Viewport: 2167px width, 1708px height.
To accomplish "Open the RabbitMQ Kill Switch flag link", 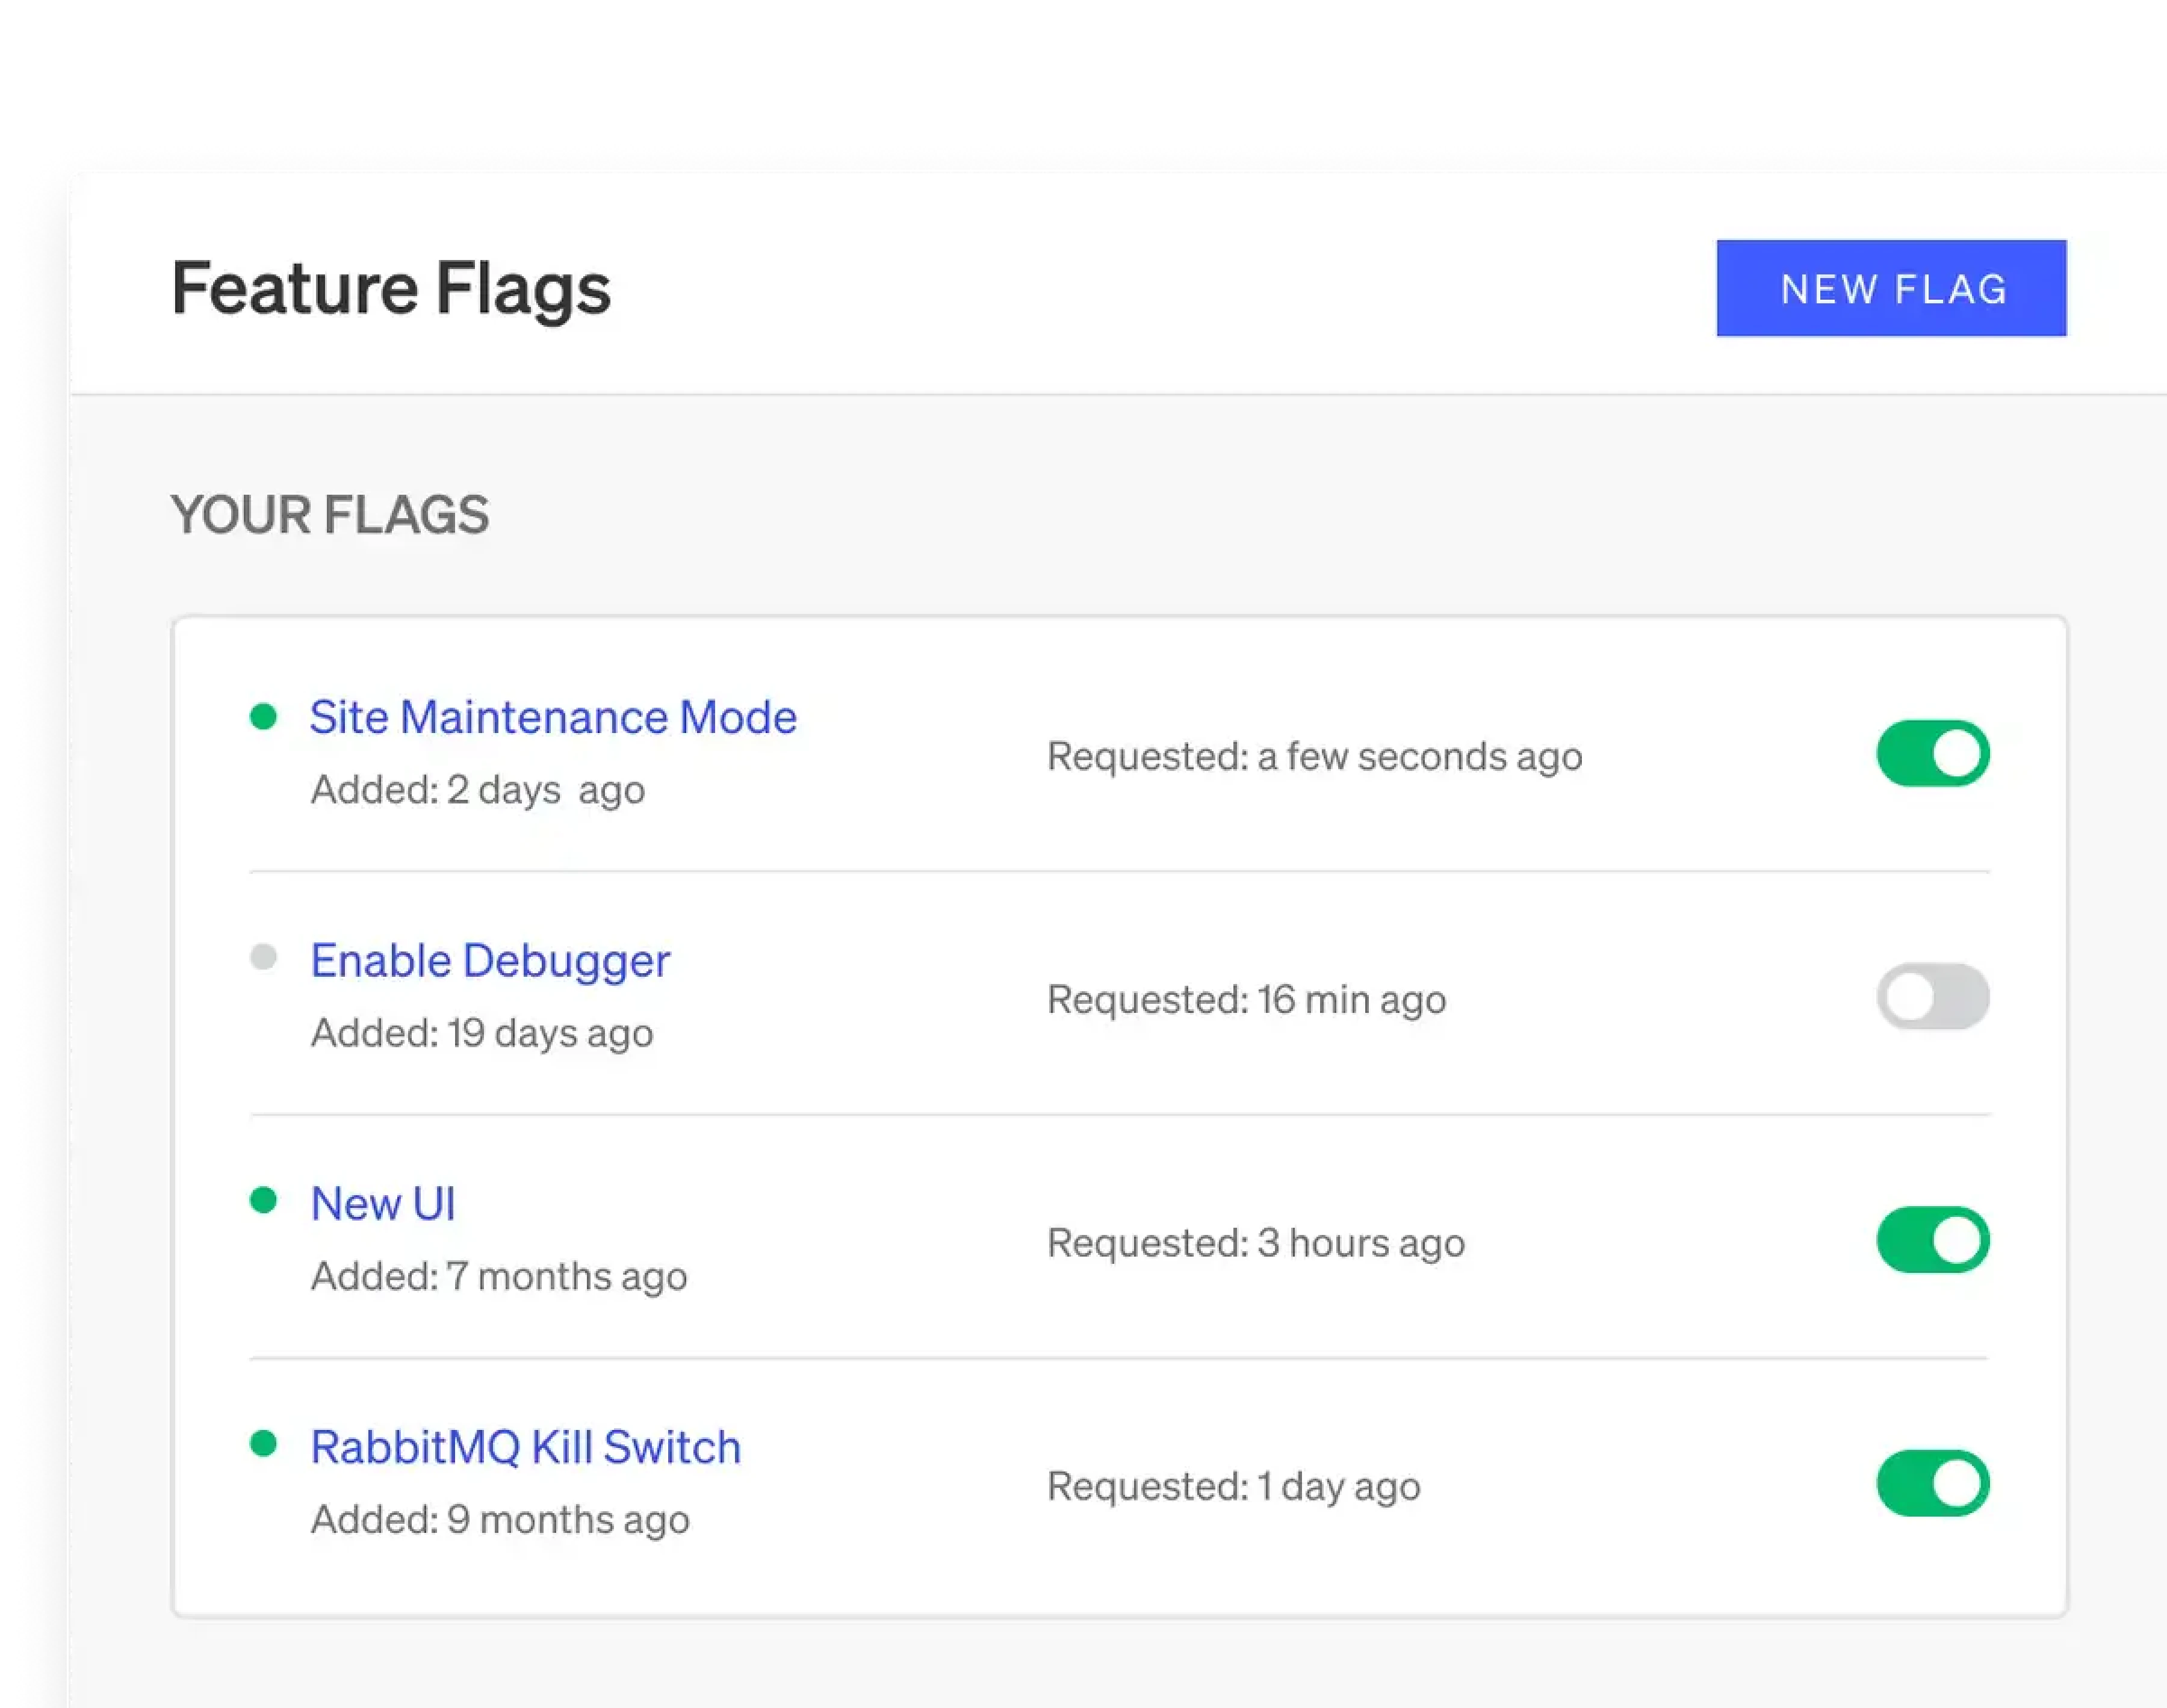I will [x=525, y=1447].
